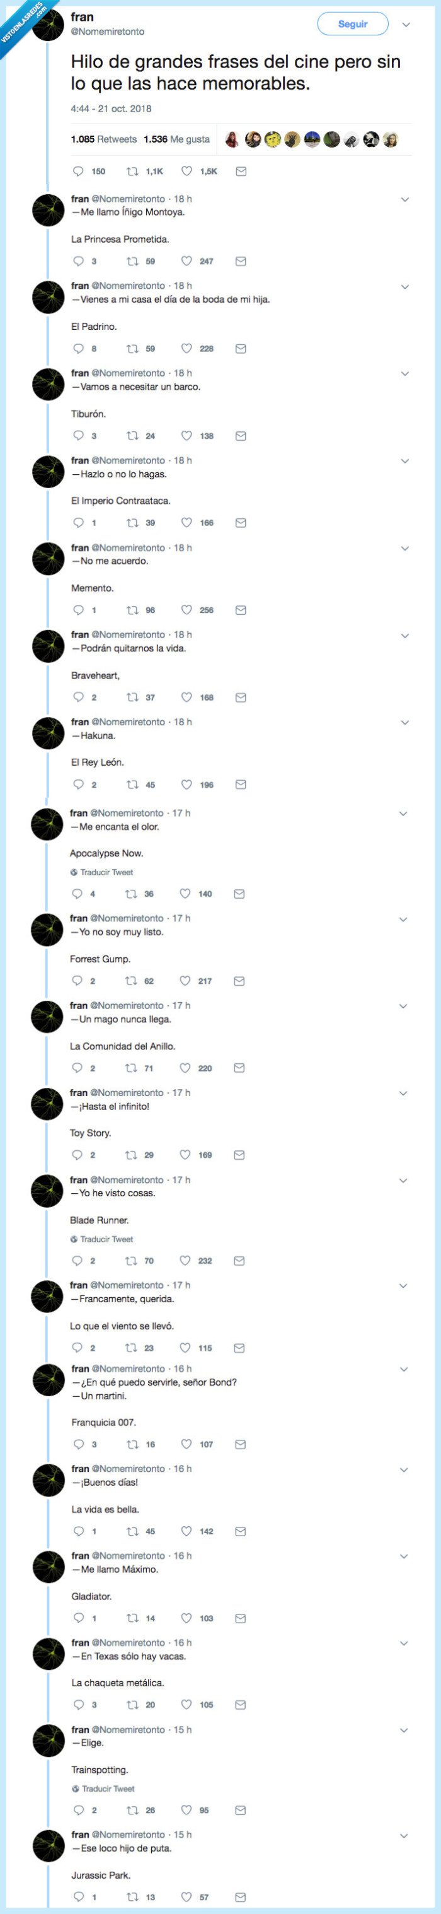Open the chevron menu on Trainspotting tweet

click(405, 1730)
